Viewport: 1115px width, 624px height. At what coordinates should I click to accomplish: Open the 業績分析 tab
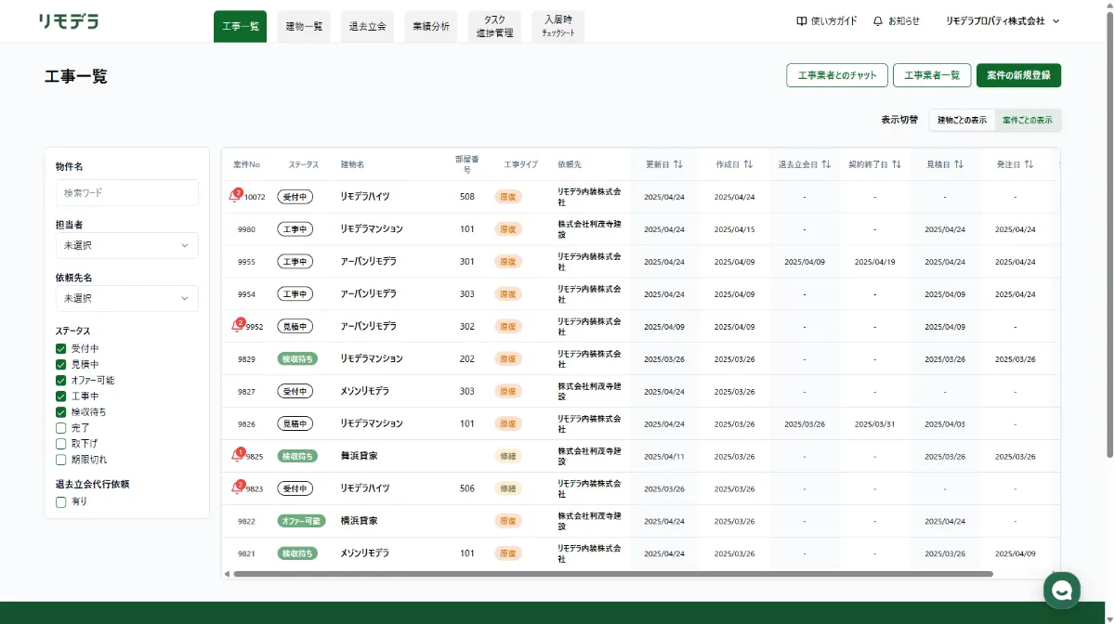[431, 27]
